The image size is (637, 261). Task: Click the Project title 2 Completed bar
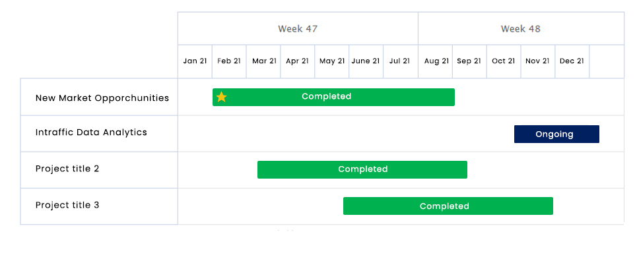[362, 169]
